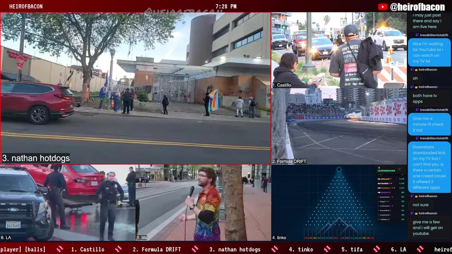The height and width of the screenshot is (254, 452).
Task: Click '5. tifa' in the bottom ticker
Action: click(x=352, y=249)
